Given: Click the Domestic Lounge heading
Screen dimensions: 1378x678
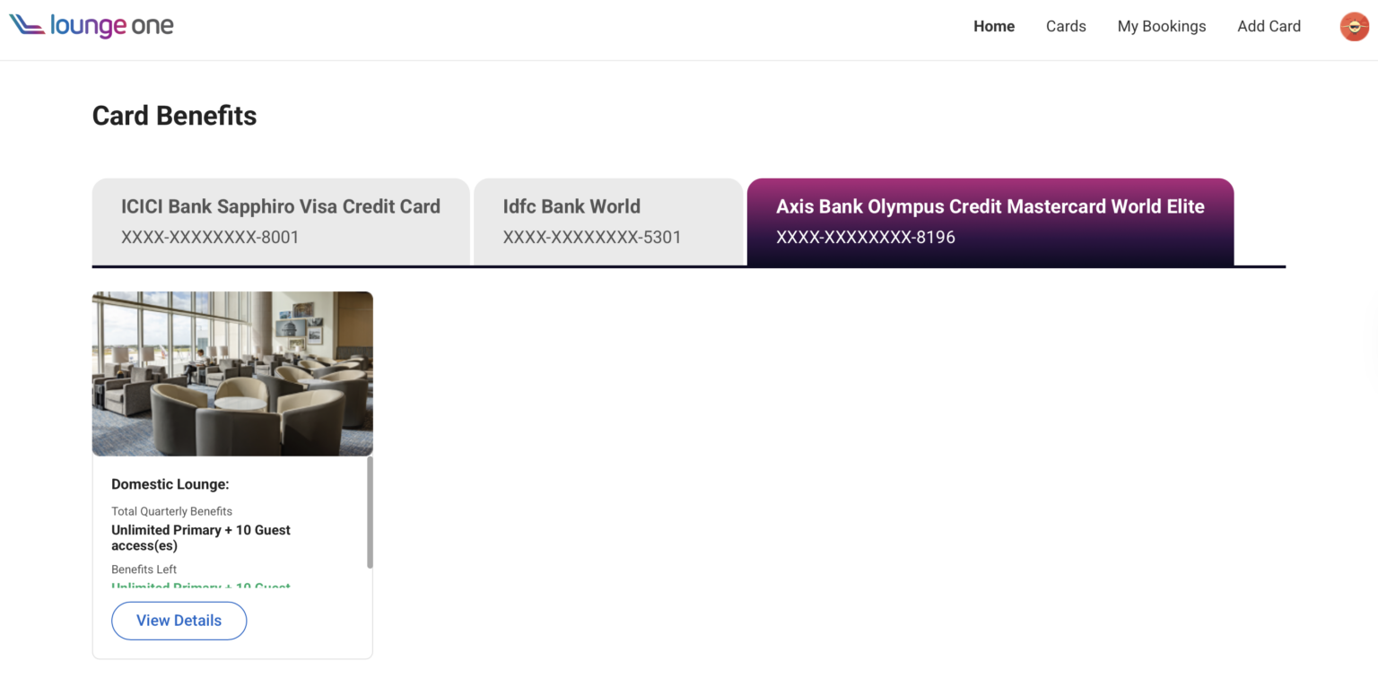Looking at the screenshot, I should [170, 483].
